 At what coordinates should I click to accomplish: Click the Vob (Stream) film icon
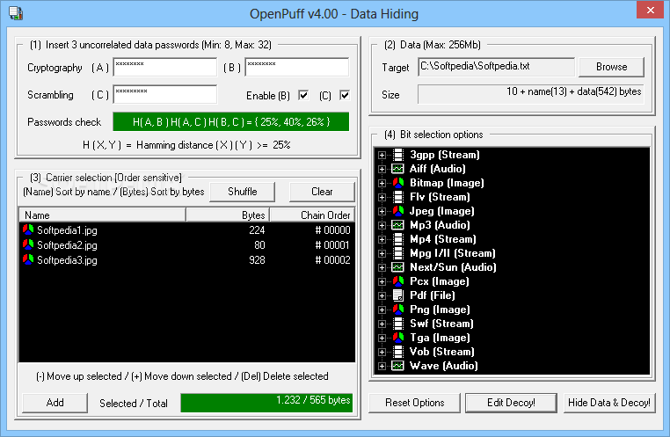(397, 352)
